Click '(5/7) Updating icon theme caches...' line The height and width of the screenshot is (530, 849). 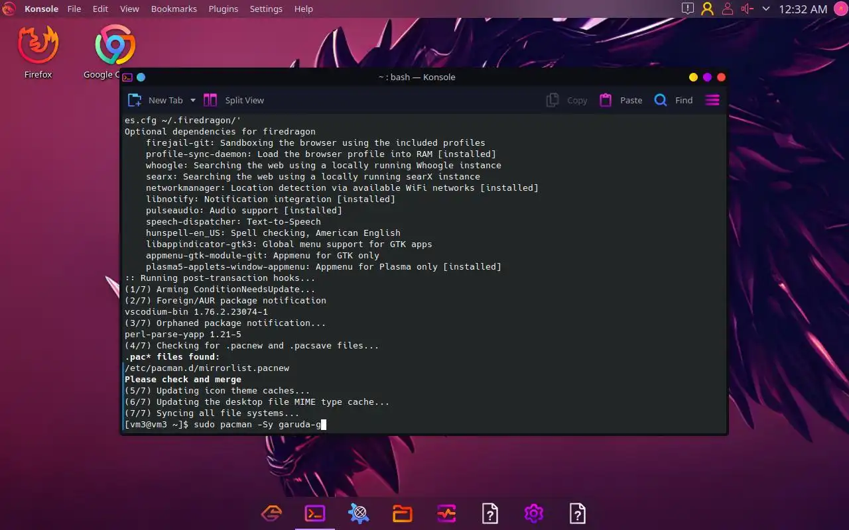(x=218, y=390)
